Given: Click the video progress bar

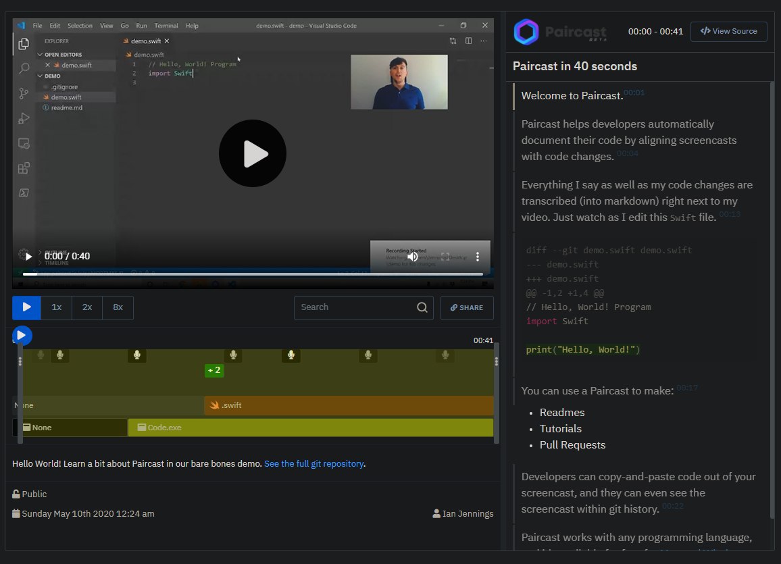Looking at the screenshot, I should tap(253, 274).
